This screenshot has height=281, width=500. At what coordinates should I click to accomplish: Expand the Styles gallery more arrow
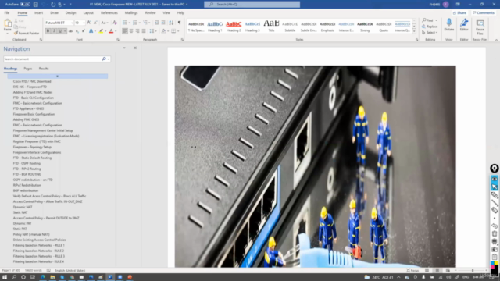click(x=414, y=31)
